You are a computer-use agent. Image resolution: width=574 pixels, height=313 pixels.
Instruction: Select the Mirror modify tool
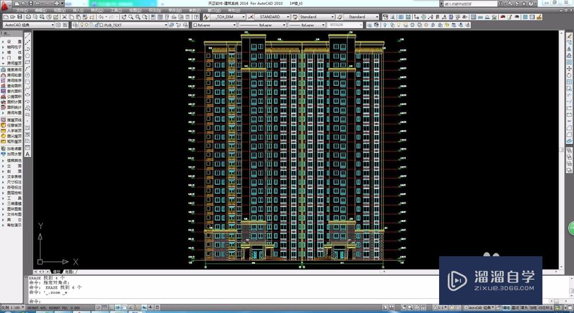[x=569, y=49]
